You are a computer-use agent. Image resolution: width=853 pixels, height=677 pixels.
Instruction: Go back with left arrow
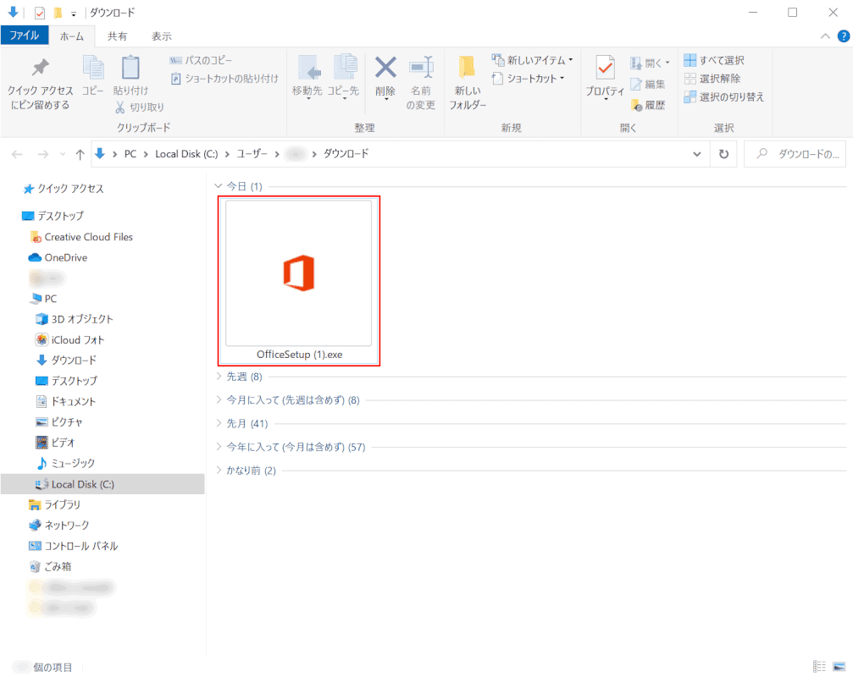pos(18,154)
